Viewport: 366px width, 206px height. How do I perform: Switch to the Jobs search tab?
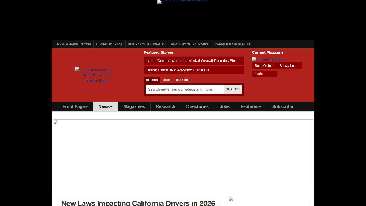point(166,80)
